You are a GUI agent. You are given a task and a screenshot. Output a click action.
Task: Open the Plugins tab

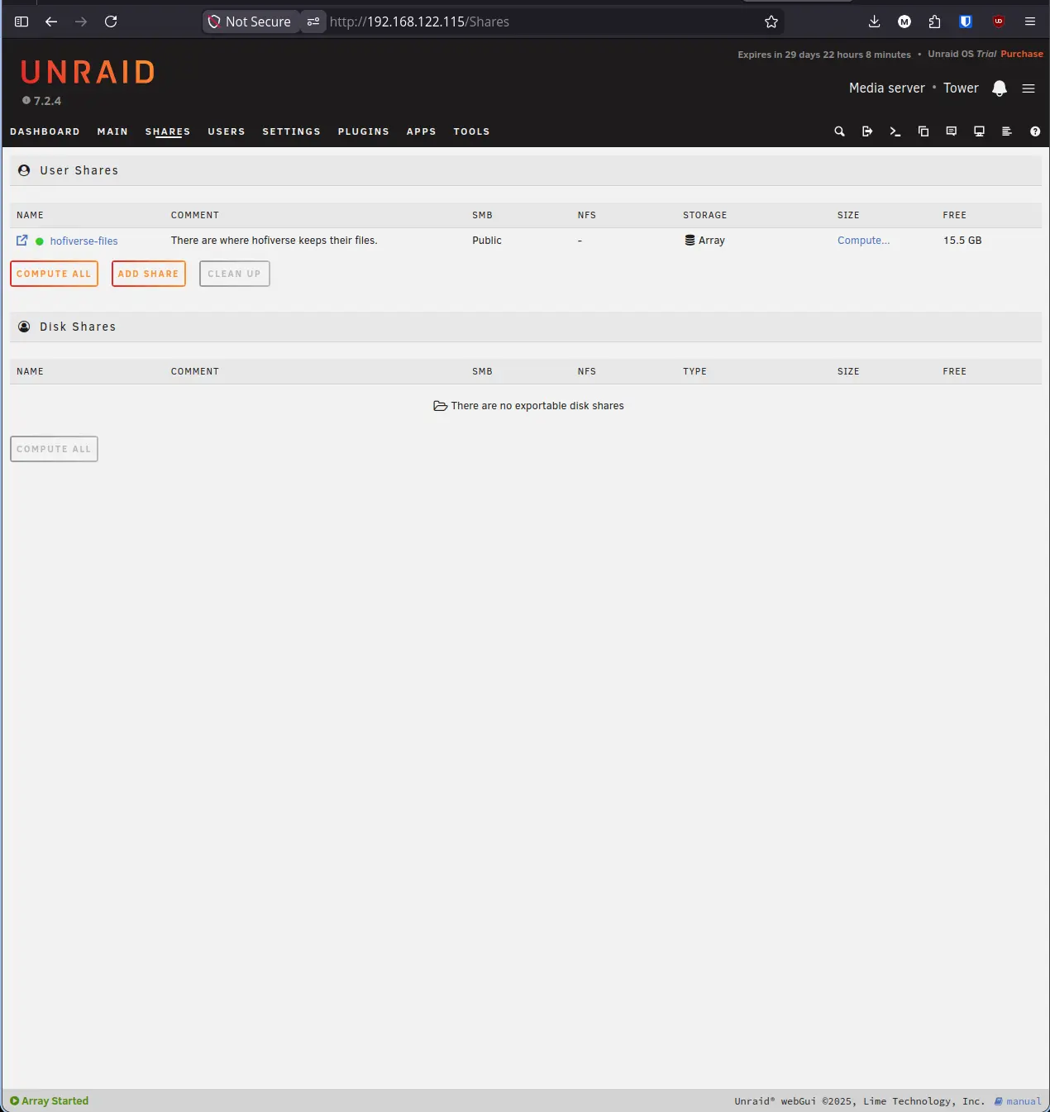[363, 131]
